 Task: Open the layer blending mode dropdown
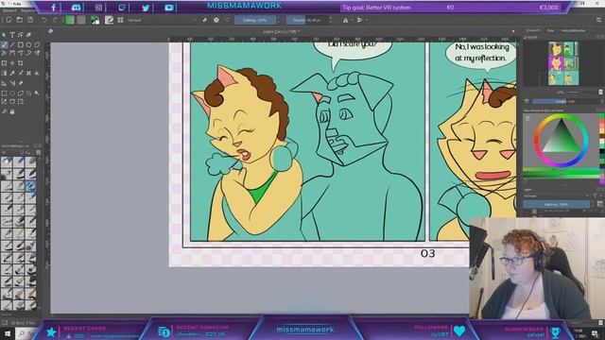pos(556,195)
